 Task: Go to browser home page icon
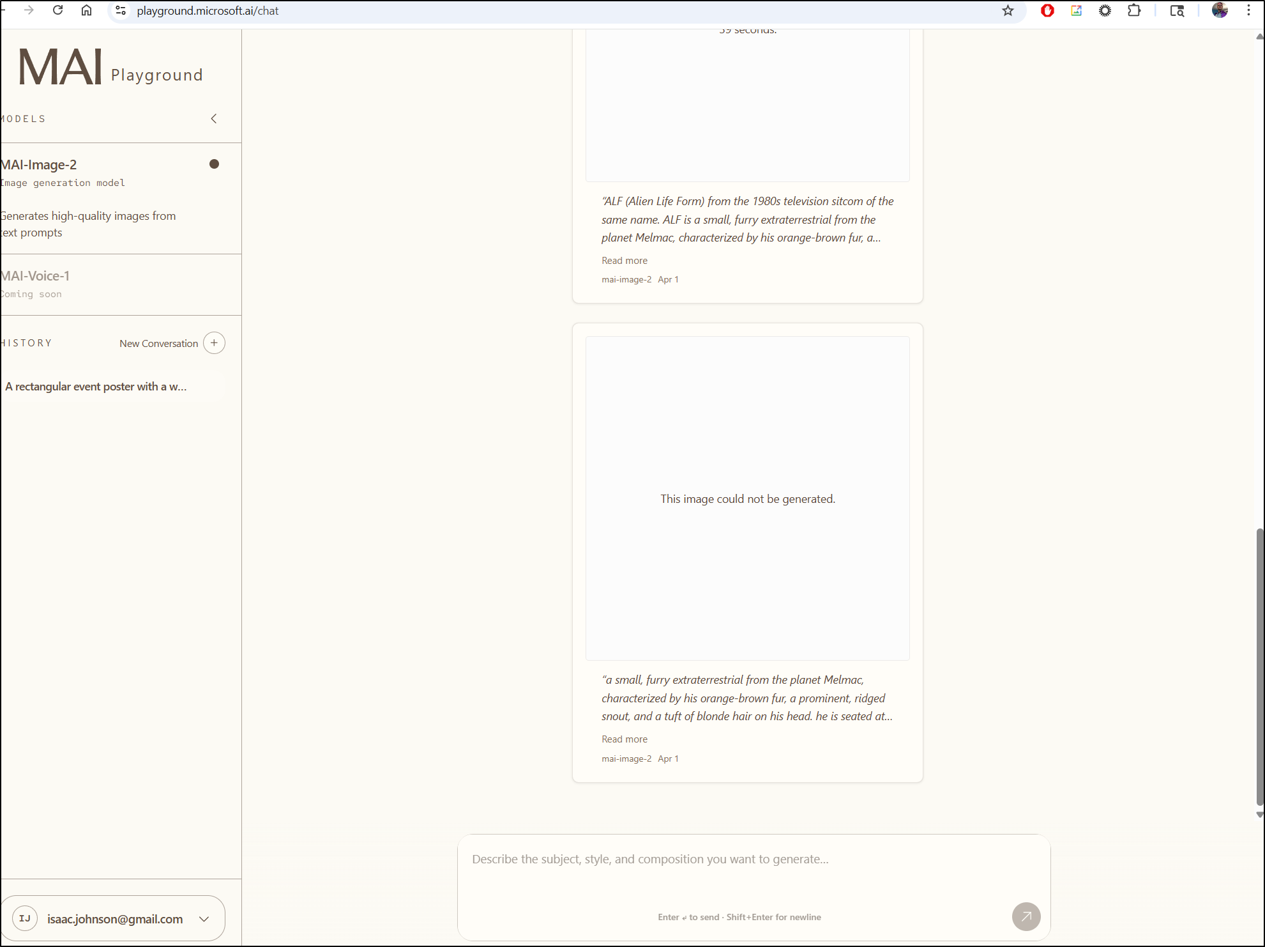86,11
